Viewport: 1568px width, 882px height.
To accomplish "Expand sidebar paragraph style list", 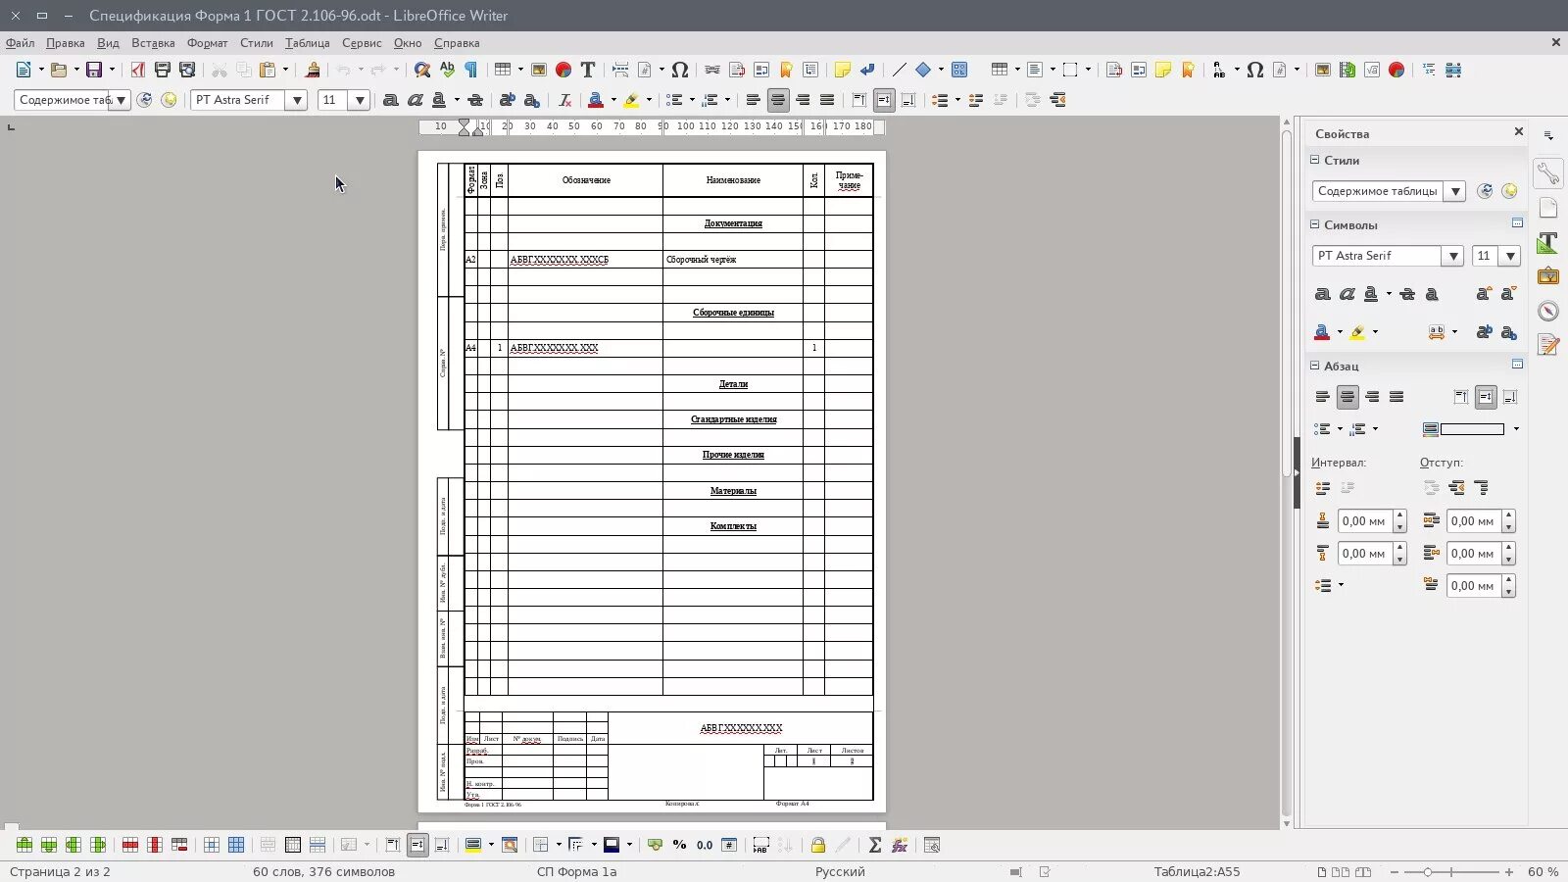I will tap(1455, 191).
